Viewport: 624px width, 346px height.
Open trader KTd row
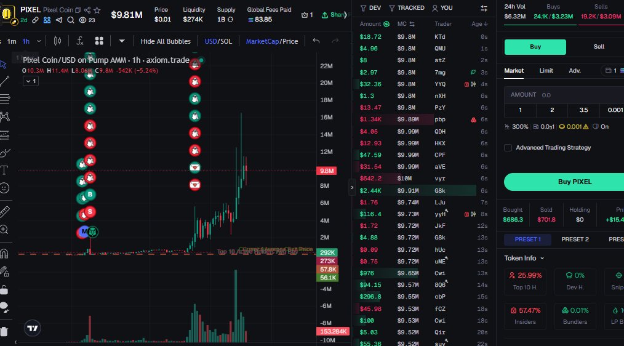424,36
